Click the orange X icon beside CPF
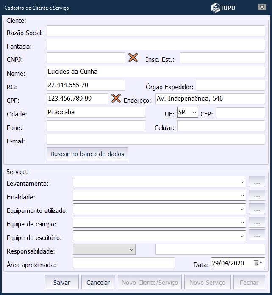The height and width of the screenshot is (295, 272). pyautogui.click(x=116, y=99)
